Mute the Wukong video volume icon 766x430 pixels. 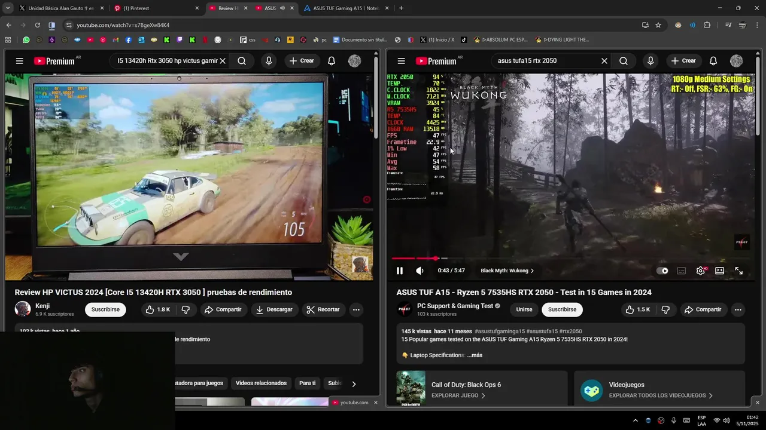[420, 271]
